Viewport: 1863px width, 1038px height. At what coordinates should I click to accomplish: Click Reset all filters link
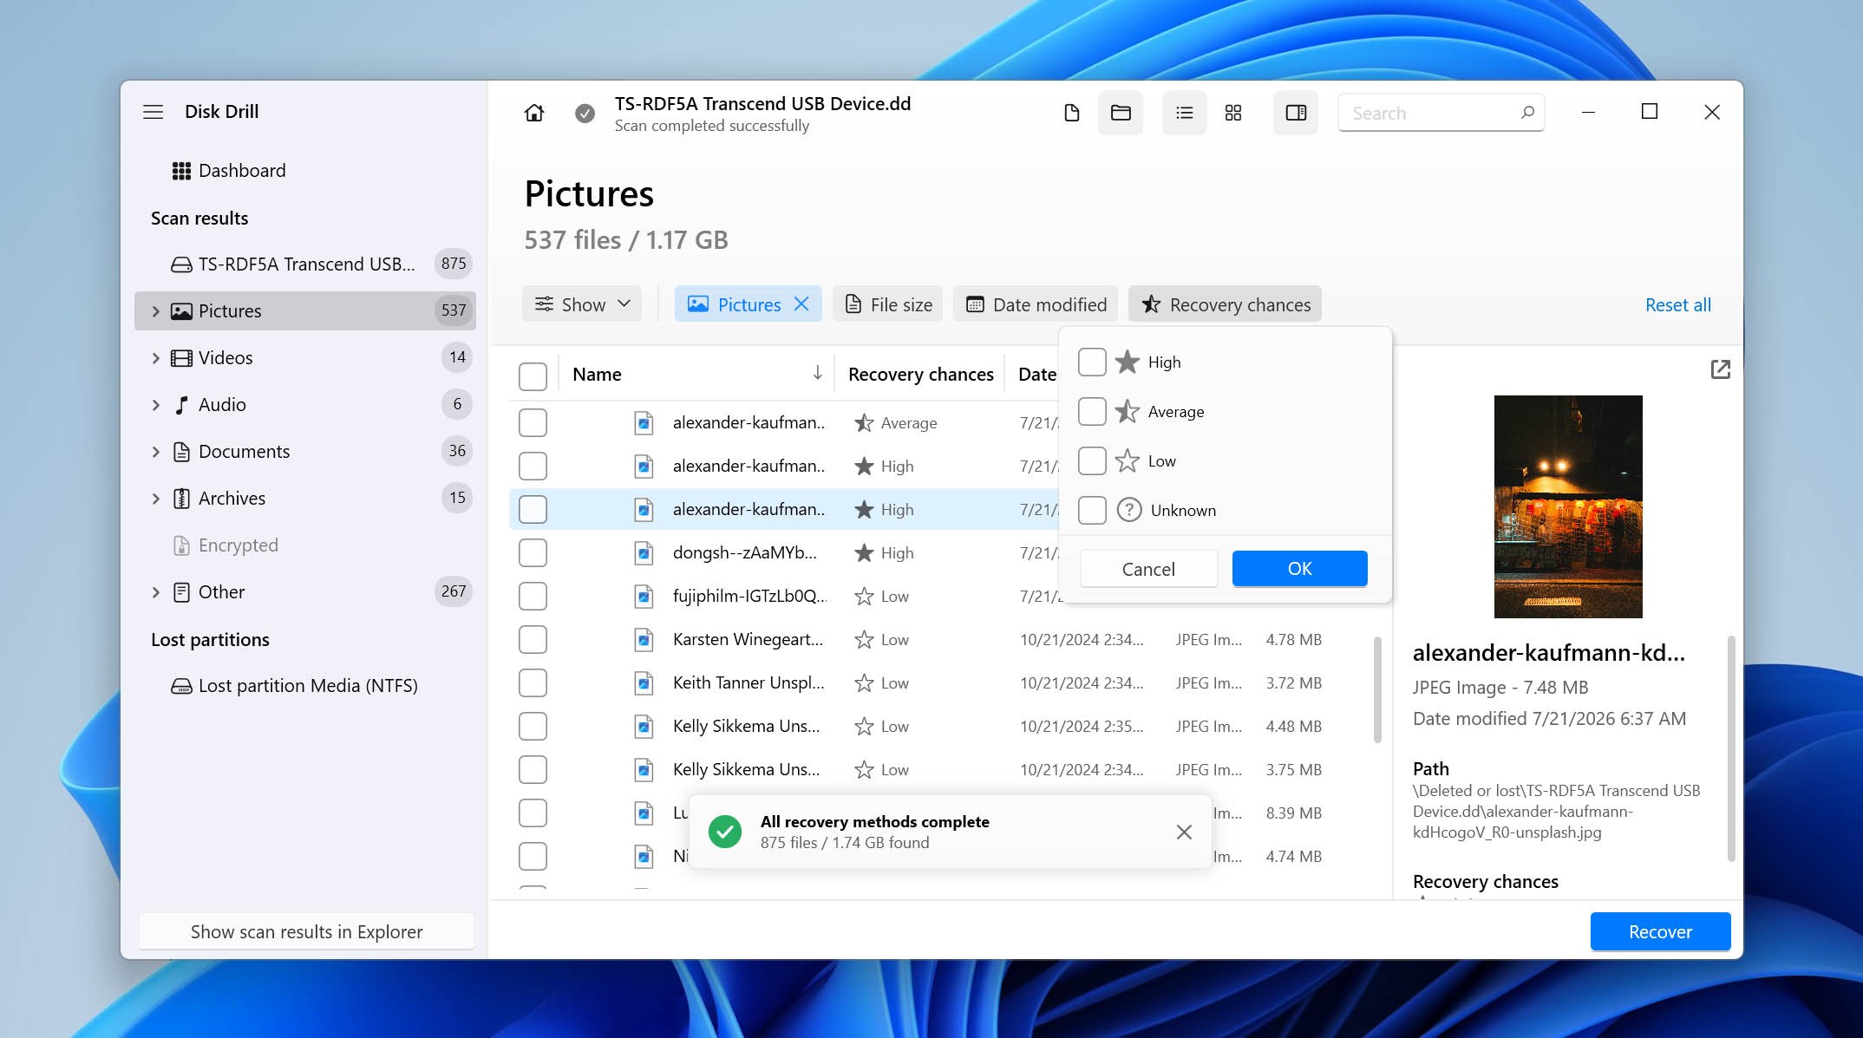tap(1677, 304)
